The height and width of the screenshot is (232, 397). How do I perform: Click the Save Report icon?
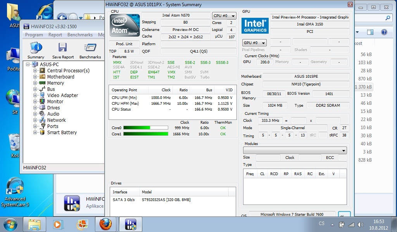click(x=63, y=50)
